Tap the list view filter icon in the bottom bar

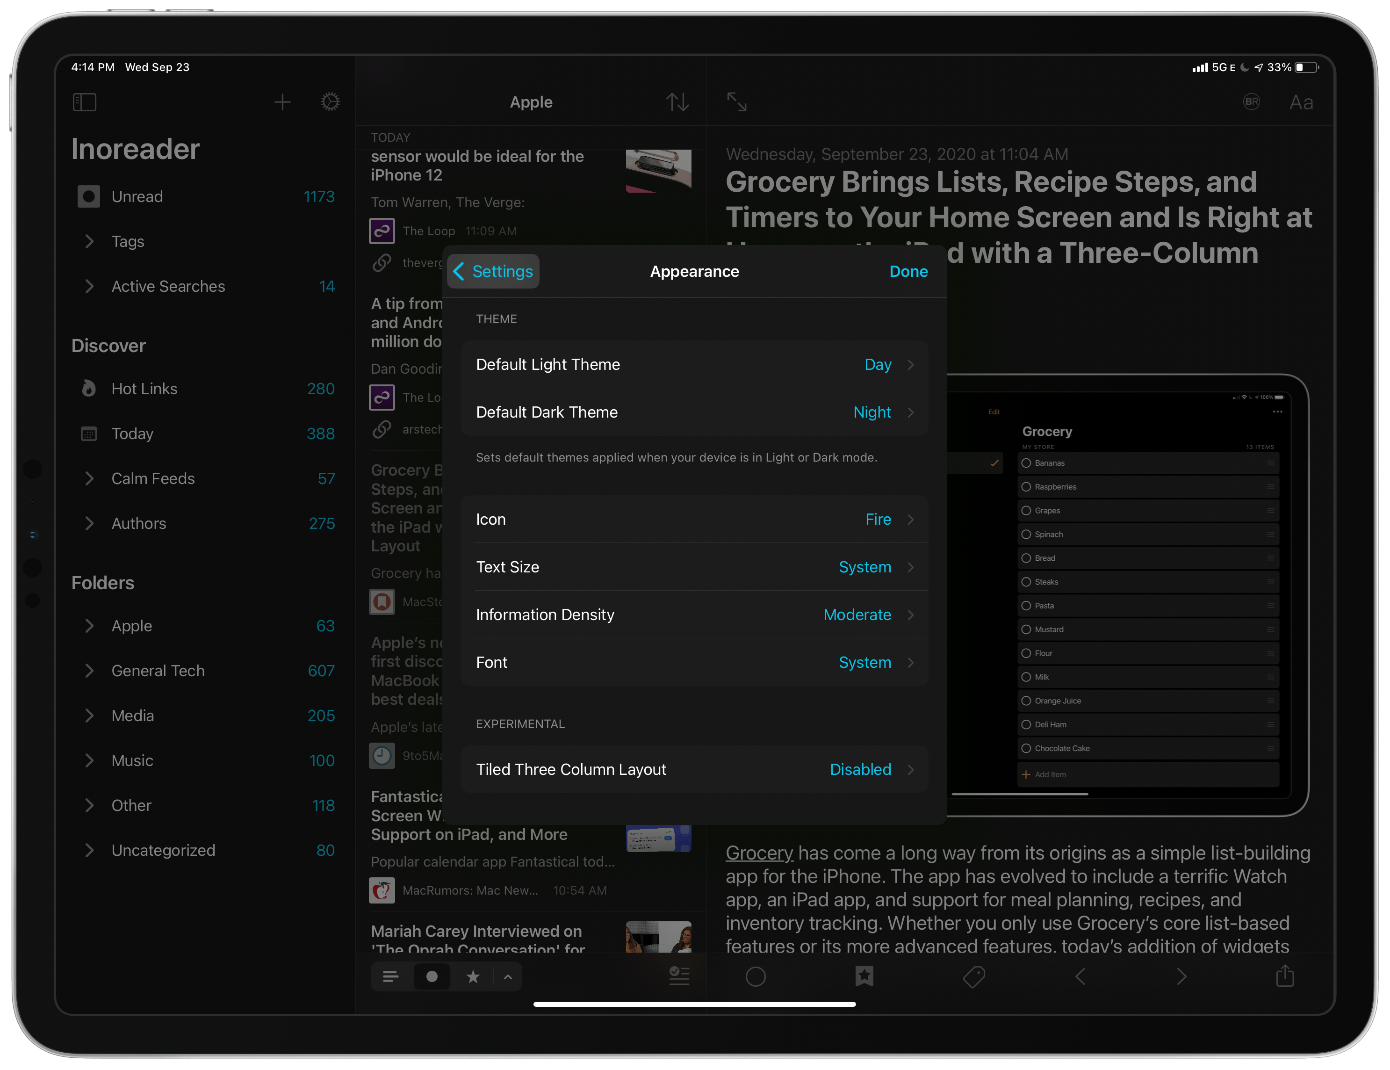(390, 976)
